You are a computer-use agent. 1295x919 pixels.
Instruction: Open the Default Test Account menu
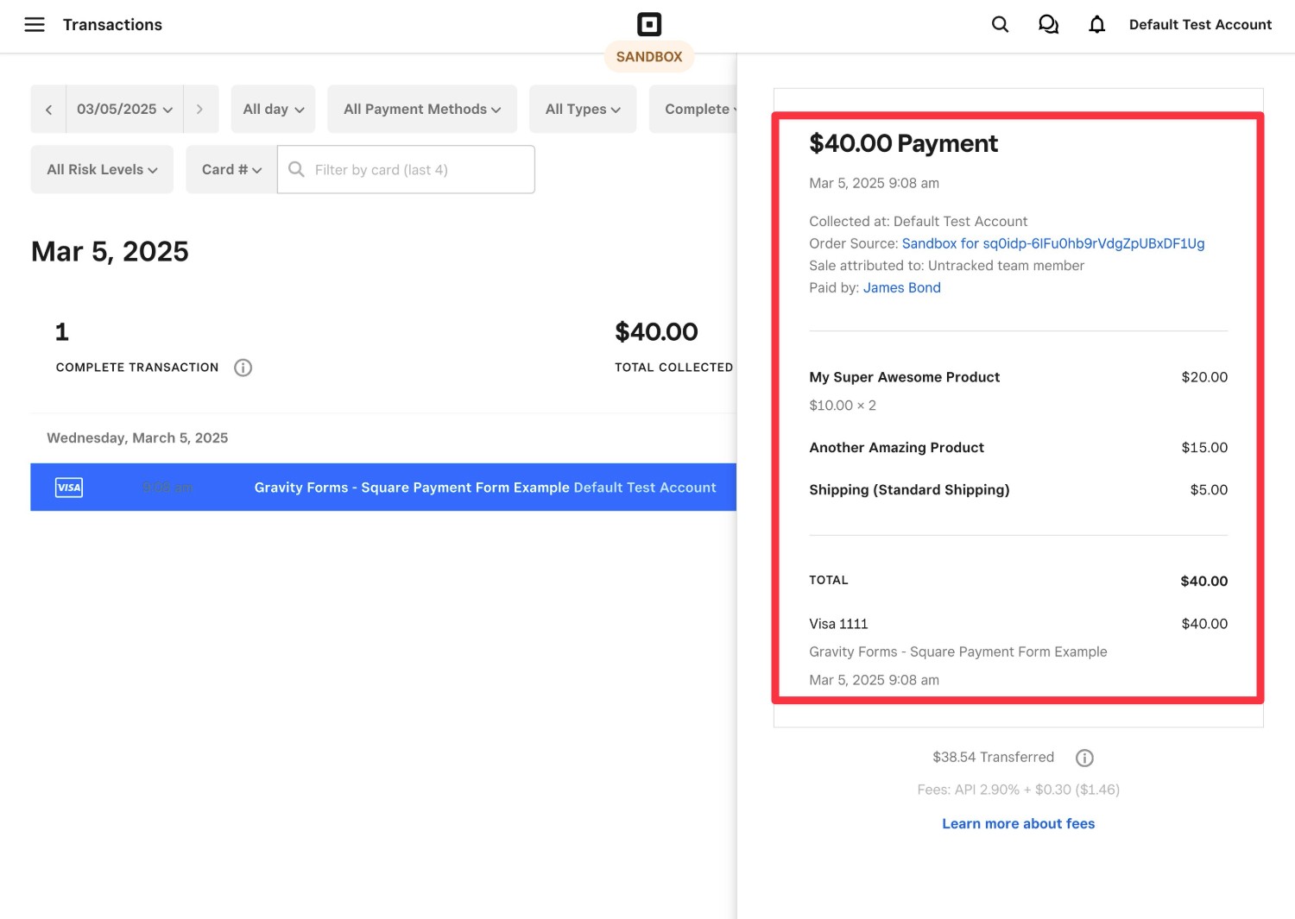[1200, 24]
